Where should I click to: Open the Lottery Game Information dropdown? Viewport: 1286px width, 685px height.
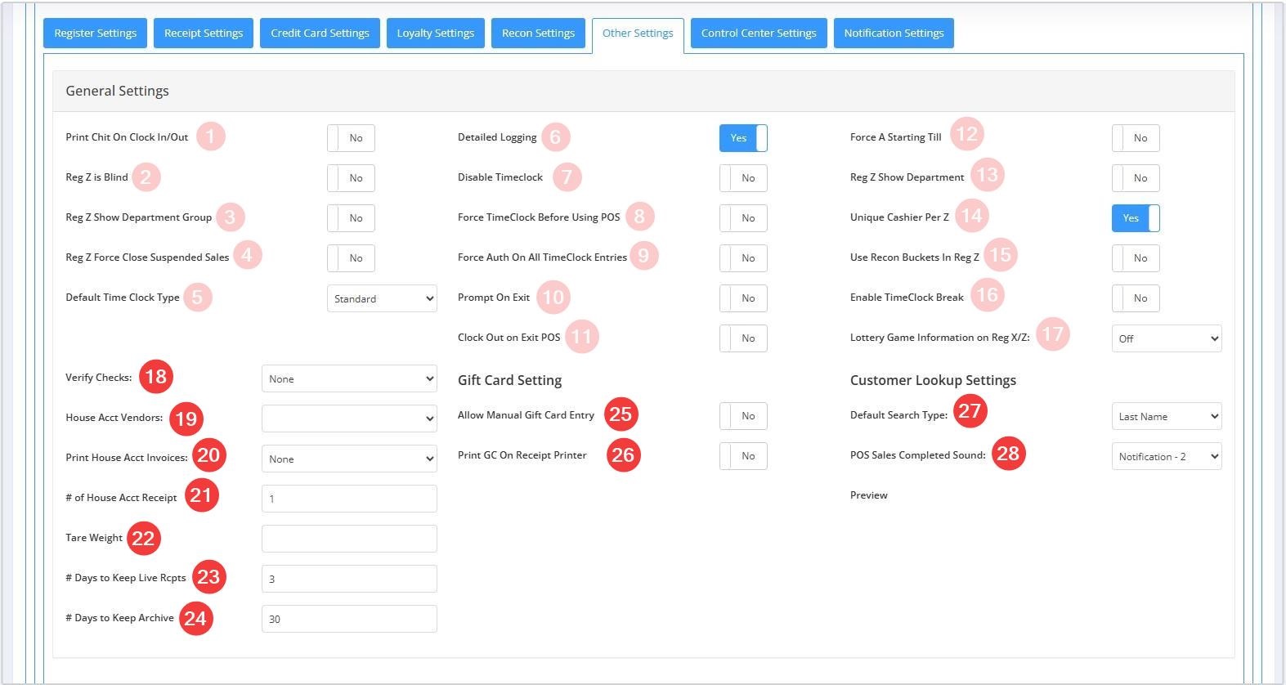point(1167,338)
